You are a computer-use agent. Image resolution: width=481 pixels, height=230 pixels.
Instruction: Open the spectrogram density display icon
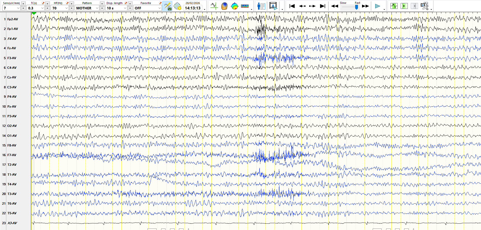pos(245,6)
